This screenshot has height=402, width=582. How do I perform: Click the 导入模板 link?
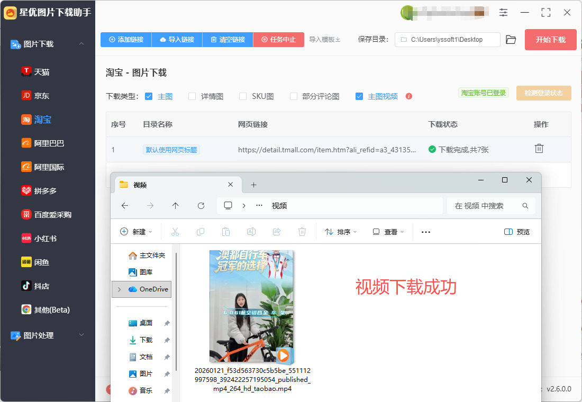coord(325,39)
